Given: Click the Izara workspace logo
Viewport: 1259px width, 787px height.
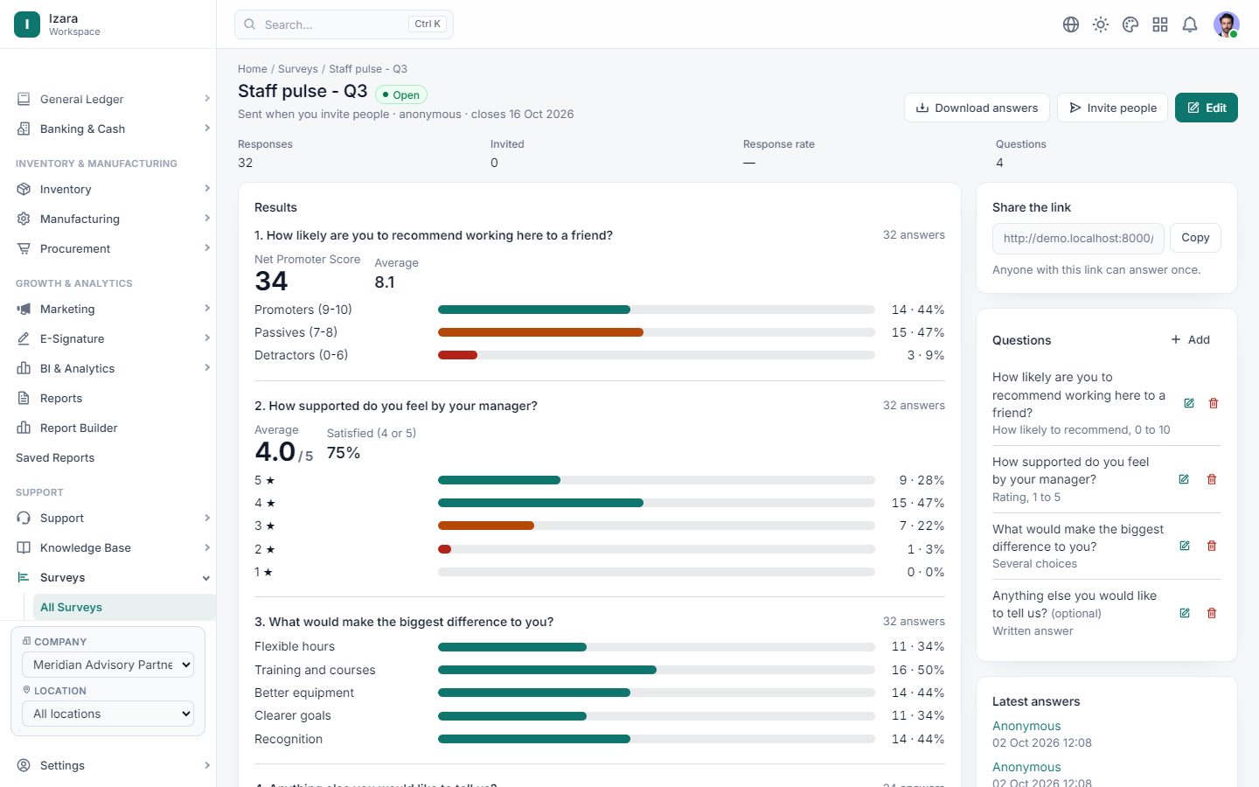Looking at the screenshot, I should (27, 24).
